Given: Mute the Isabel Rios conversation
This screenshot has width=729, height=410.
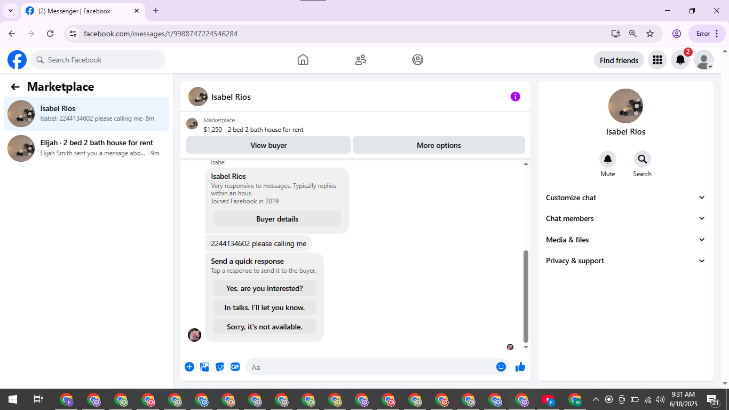Looking at the screenshot, I should 608,159.
